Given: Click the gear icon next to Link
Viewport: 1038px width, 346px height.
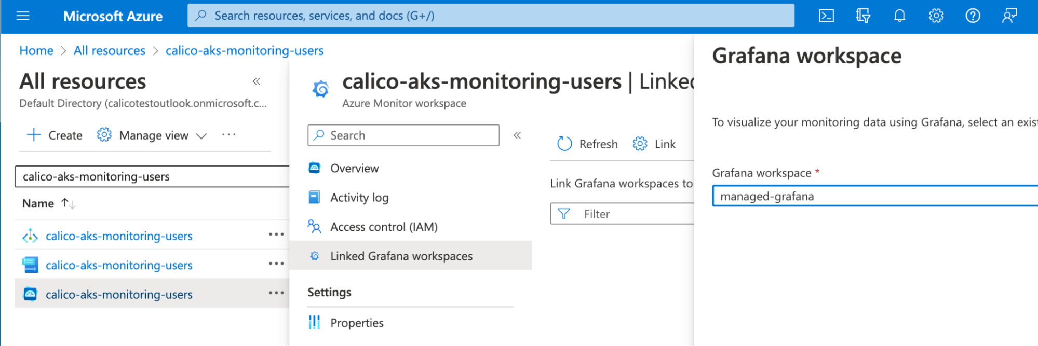Looking at the screenshot, I should pos(640,144).
